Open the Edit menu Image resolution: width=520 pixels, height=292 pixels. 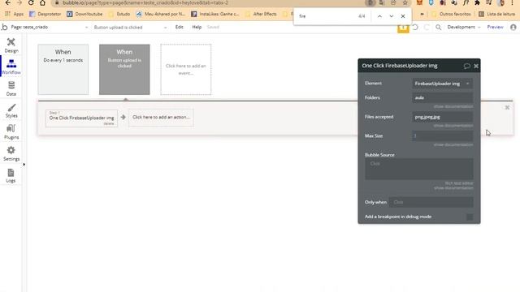pos(179,27)
